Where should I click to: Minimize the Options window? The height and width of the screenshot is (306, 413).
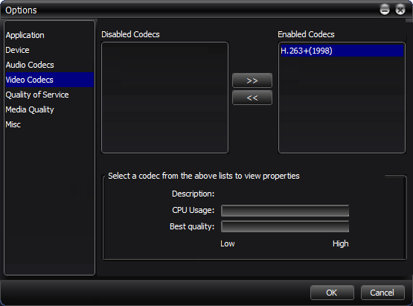(385, 10)
